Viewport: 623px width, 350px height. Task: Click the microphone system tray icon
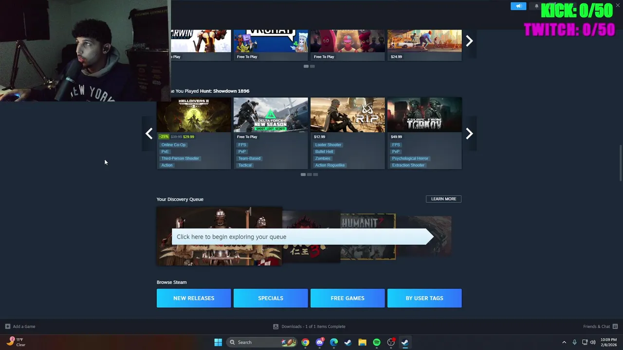click(x=574, y=342)
